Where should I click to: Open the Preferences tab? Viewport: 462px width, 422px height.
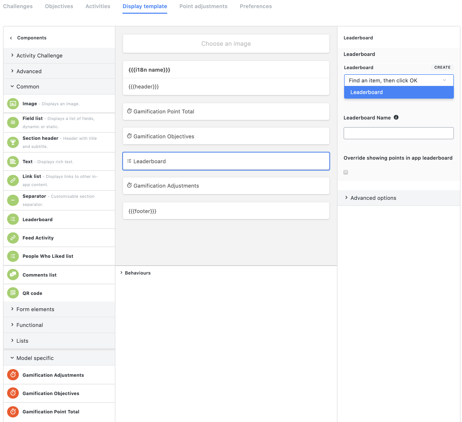[256, 6]
